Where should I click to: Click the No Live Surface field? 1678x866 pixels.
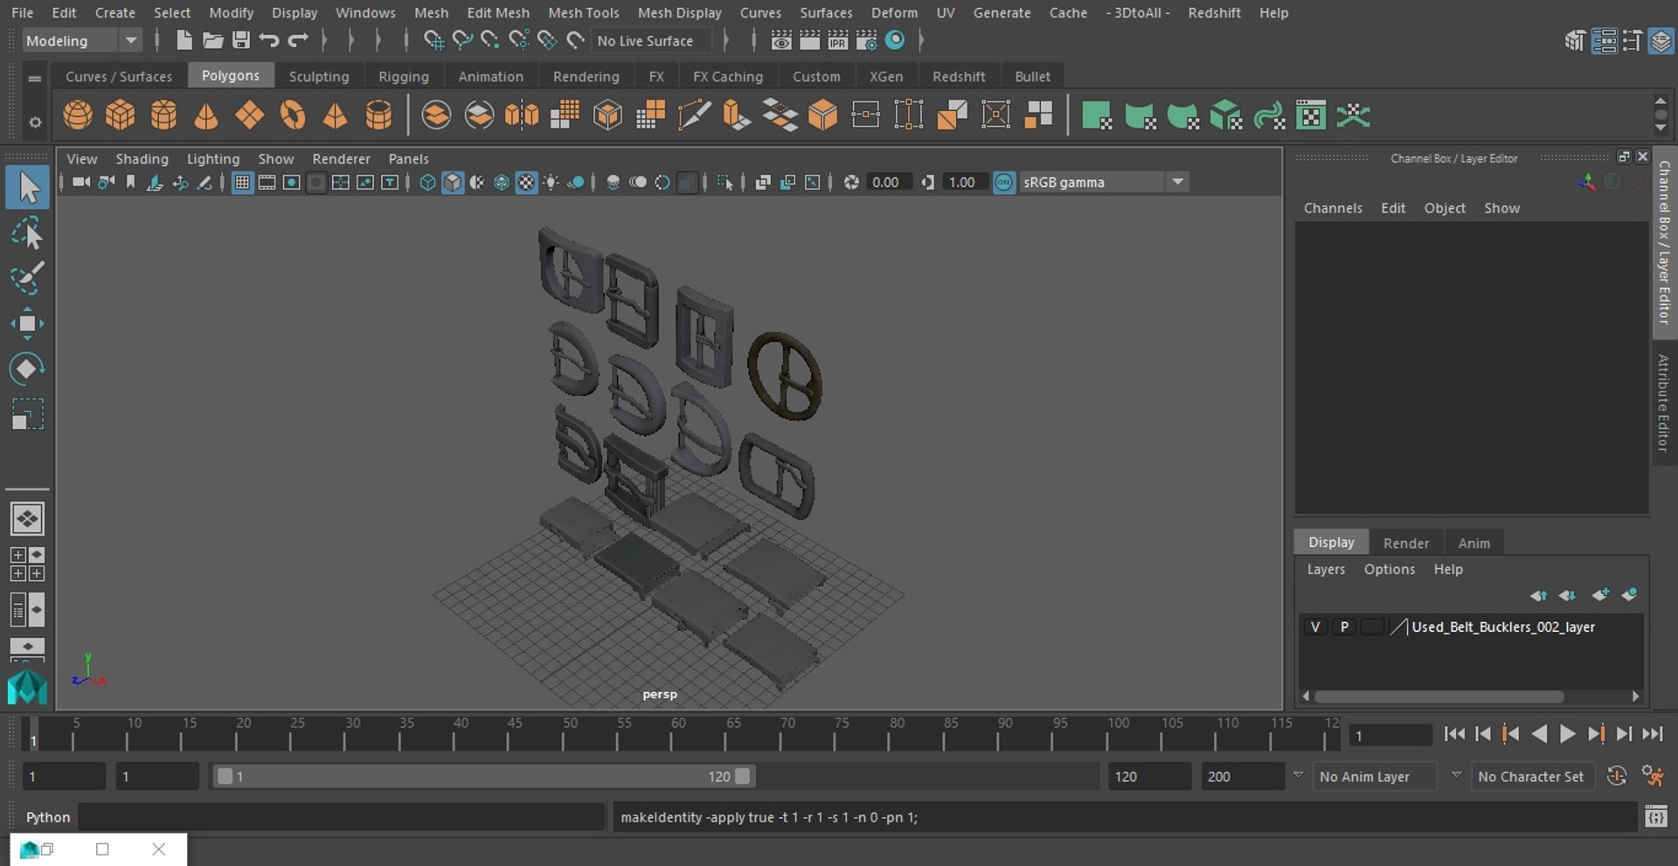click(652, 40)
